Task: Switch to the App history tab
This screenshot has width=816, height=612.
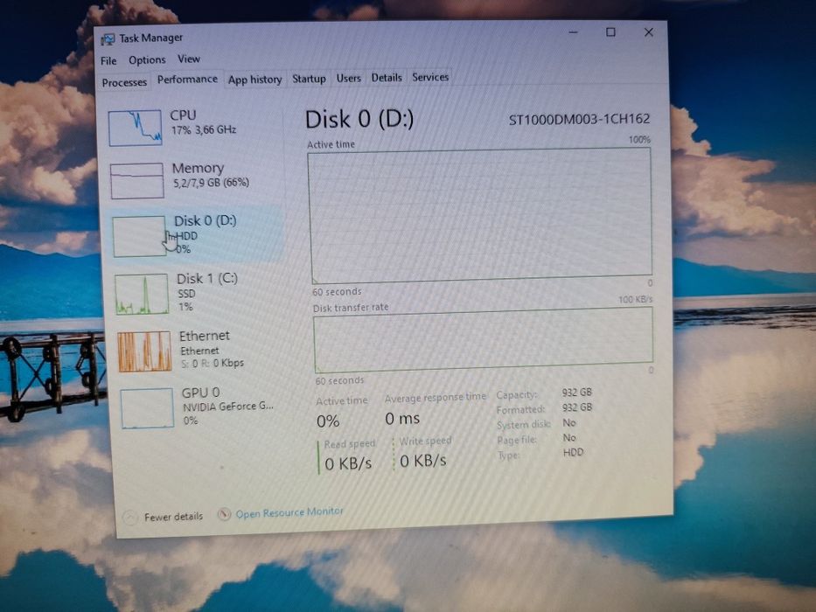Action: 255,79
